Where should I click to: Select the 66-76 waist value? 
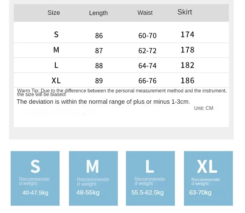click(x=147, y=81)
